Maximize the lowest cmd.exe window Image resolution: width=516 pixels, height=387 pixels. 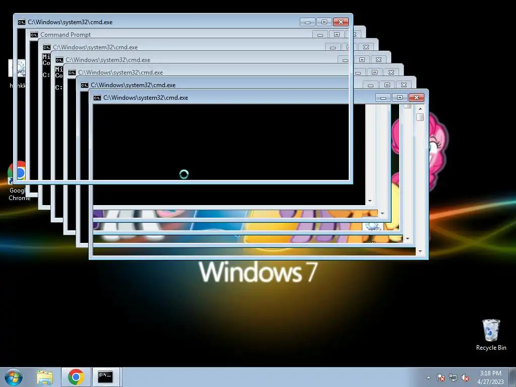click(x=400, y=97)
